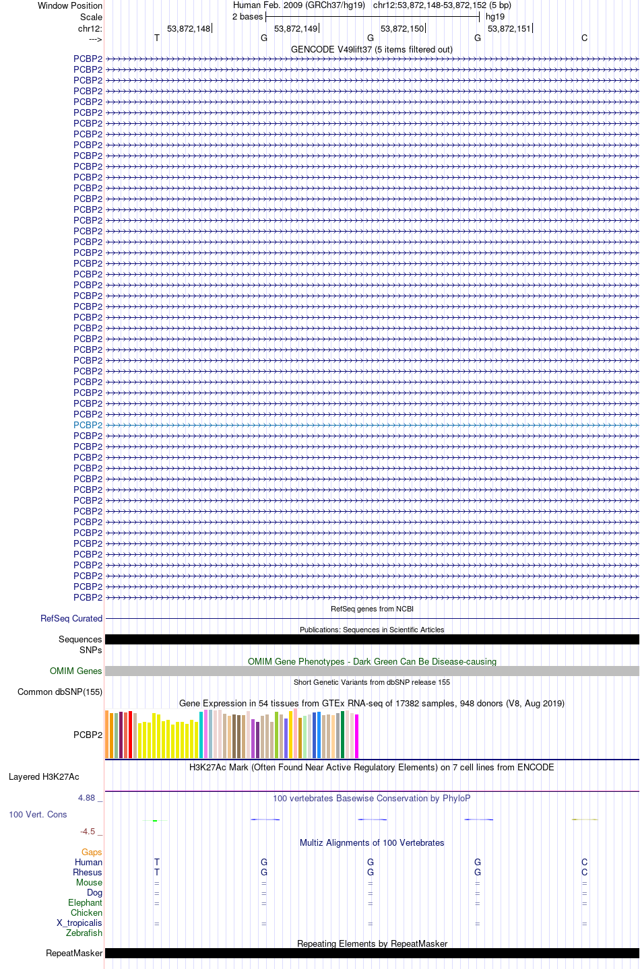Open the RefSeq Curated track label
This screenshot has width=640, height=969.
[71, 619]
